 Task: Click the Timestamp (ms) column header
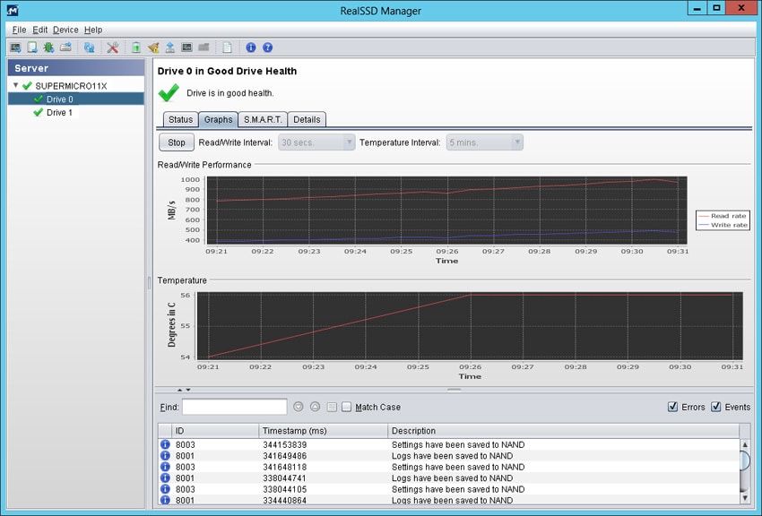click(x=323, y=431)
